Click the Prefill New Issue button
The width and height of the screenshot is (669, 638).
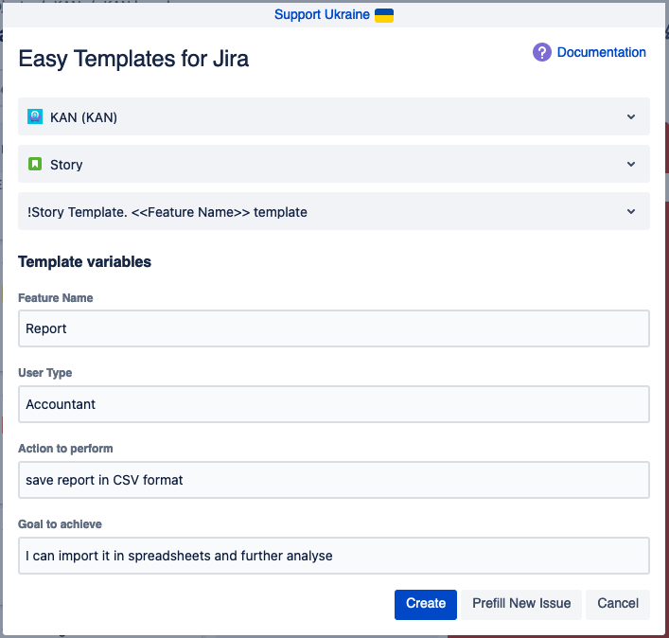coord(521,604)
